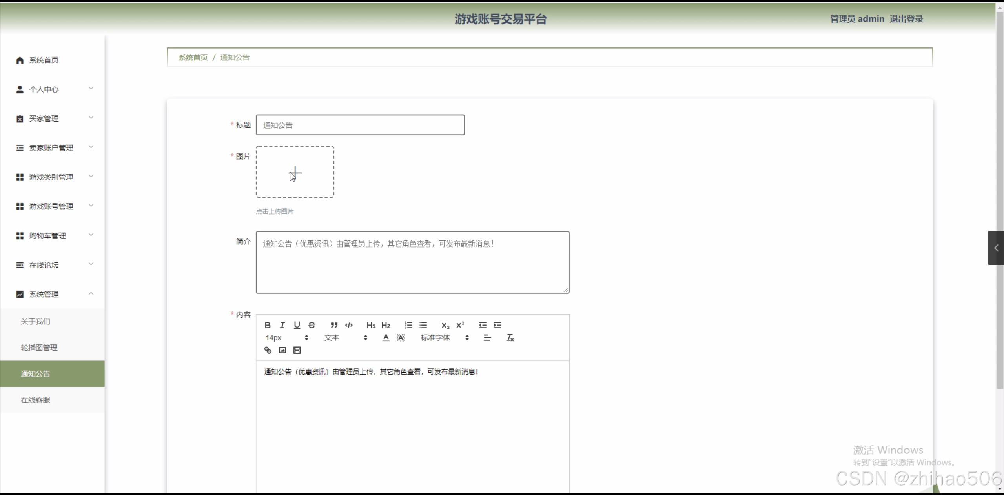
Task: Click 退出登录 to log out
Action: [906, 19]
